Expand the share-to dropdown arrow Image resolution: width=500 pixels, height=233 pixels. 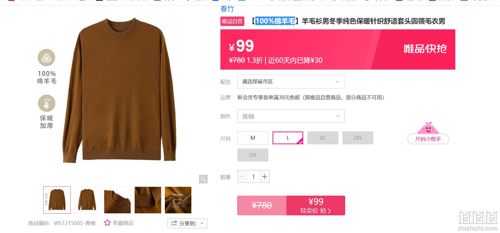point(202,223)
